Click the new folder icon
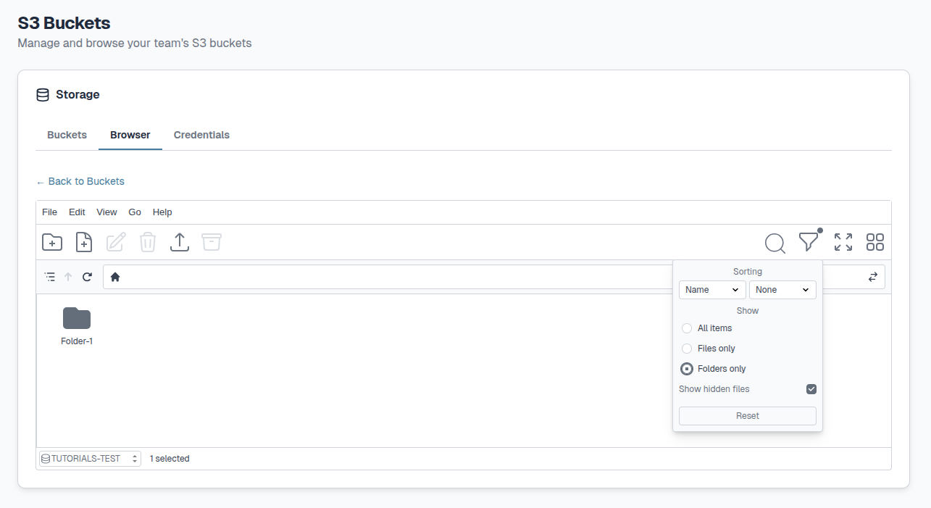This screenshot has width=931, height=508. coord(52,242)
